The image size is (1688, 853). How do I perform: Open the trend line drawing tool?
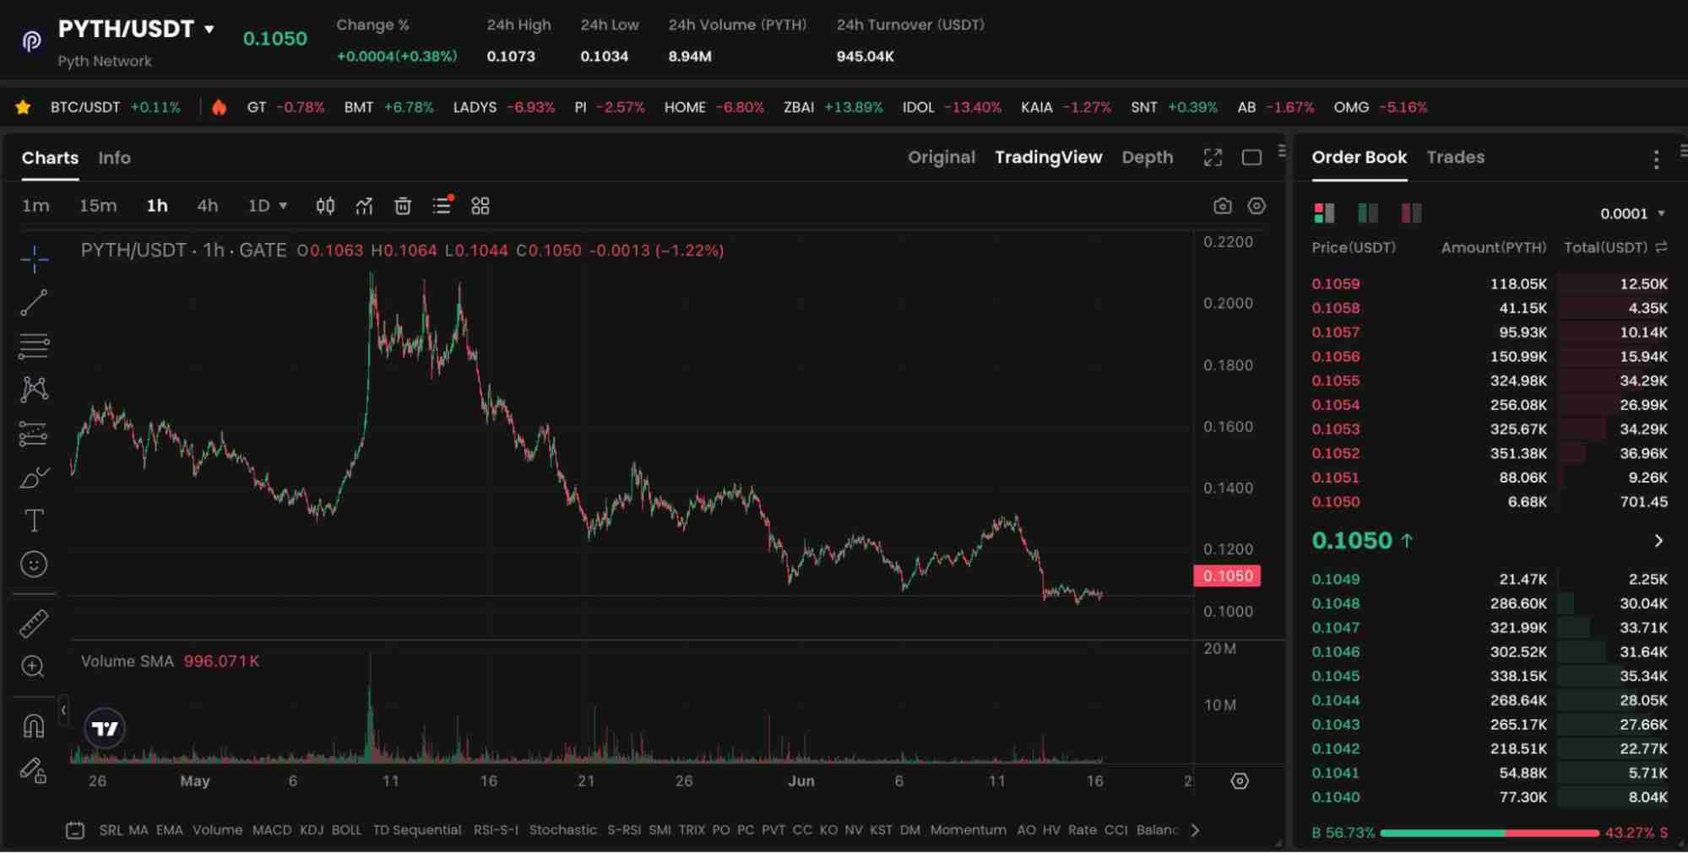point(35,303)
